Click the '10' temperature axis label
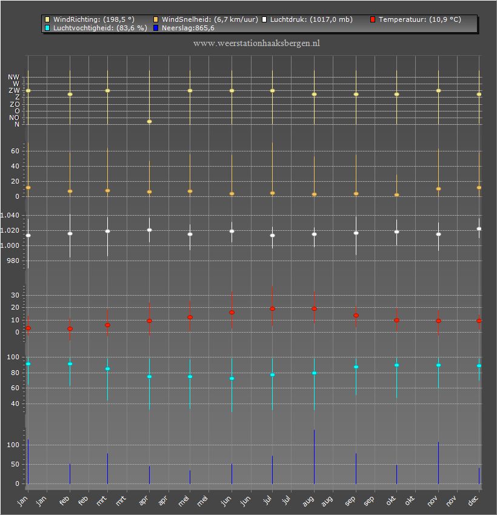This screenshot has width=497, height=515. pyautogui.click(x=15, y=321)
